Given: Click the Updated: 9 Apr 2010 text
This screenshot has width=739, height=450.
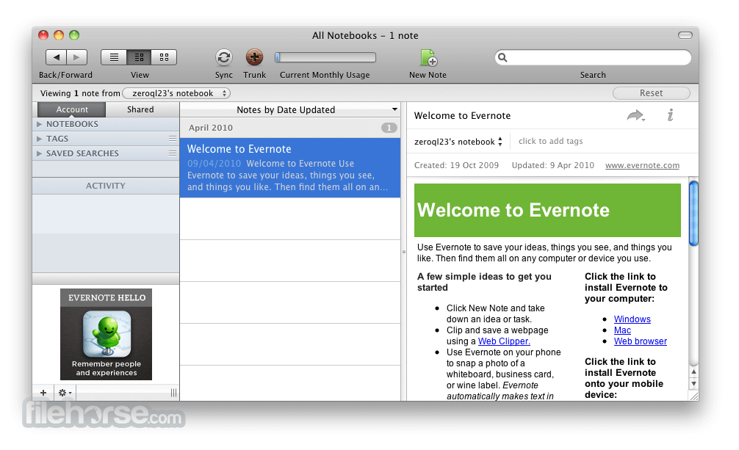Looking at the screenshot, I should 553,165.
